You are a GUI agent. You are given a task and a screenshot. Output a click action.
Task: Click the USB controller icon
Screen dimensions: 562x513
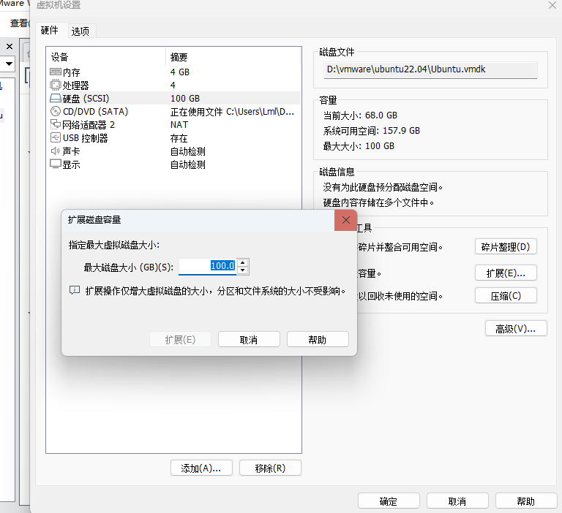pos(55,138)
